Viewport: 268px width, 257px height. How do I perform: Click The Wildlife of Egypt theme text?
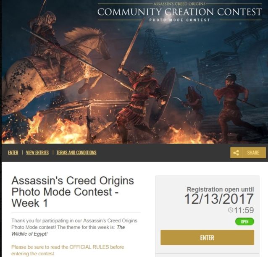68,231
